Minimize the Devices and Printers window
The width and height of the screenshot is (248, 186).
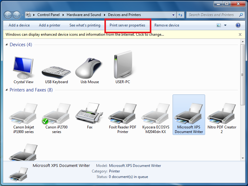tap(218, 4)
